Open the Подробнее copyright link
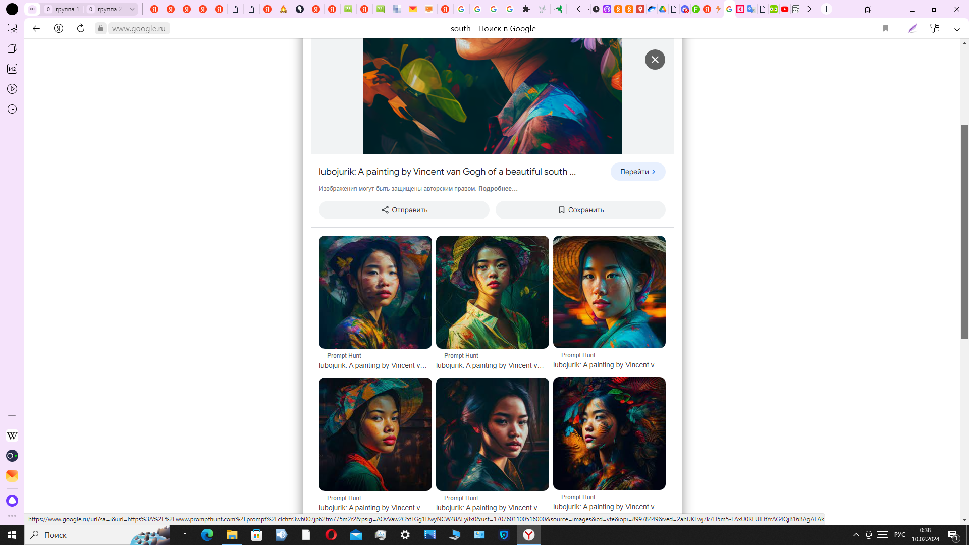This screenshot has height=545, width=969. click(x=498, y=189)
